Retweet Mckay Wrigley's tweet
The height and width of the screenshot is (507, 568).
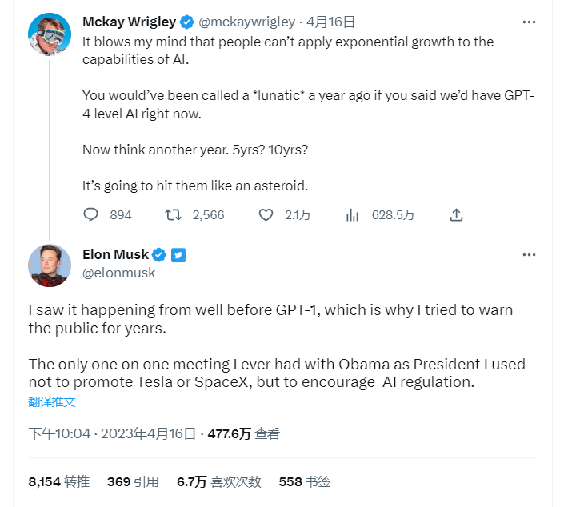click(171, 214)
